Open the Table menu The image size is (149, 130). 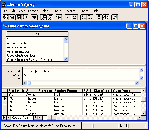tap(44, 11)
